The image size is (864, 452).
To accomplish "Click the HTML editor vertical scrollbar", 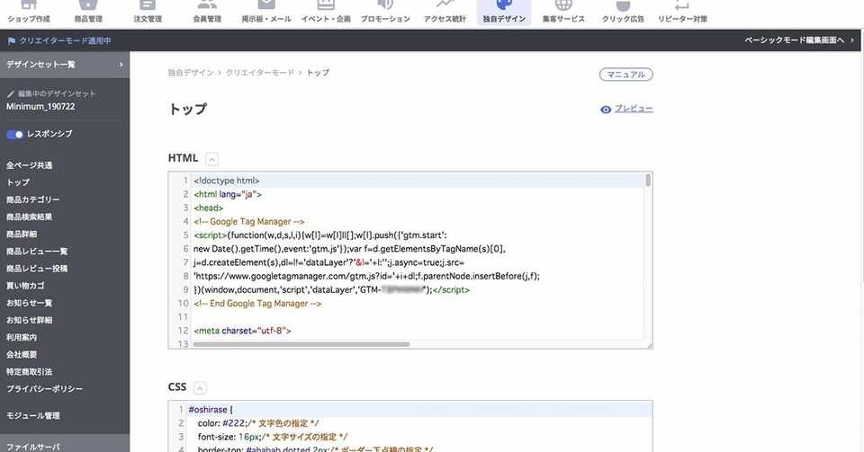I will [647, 181].
